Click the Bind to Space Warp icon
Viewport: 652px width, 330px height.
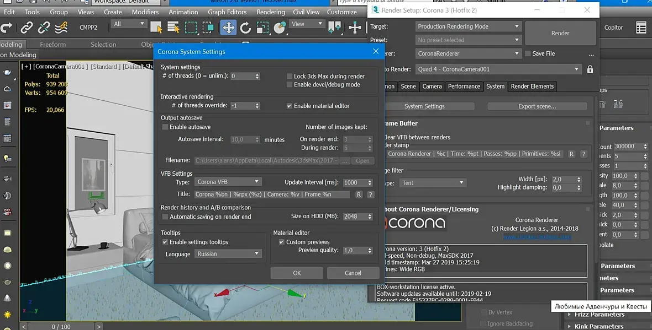pyautogui.click(x=61, y=28)
